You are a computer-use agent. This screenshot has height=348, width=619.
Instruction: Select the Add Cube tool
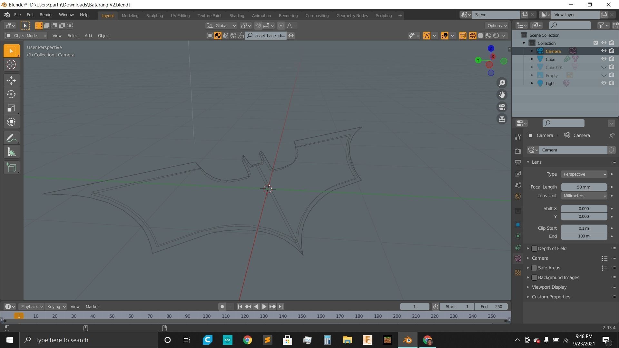pos(11,168)
